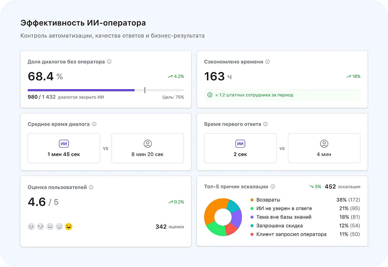
Task: Click the downward trend arrow beside 5%
Action: coord(311,187)
